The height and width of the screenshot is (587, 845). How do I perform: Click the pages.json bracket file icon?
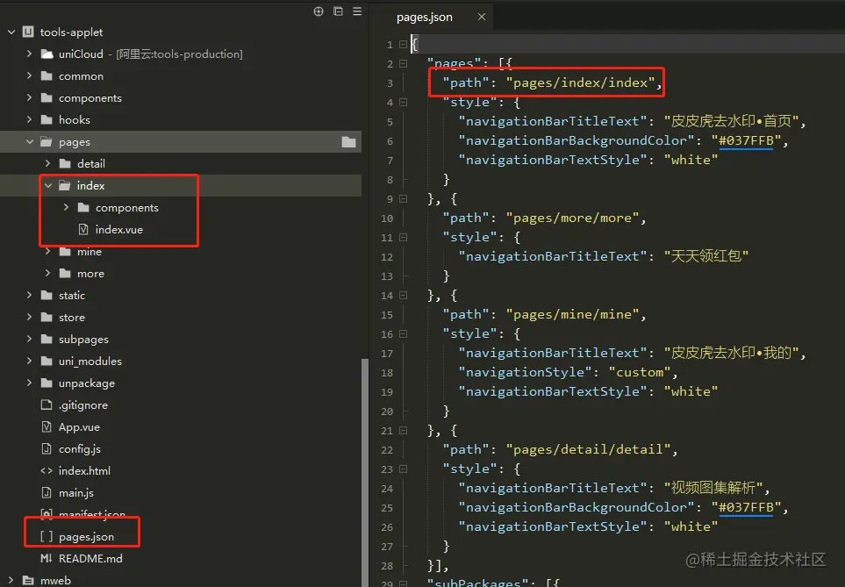(x=47, y=537)
